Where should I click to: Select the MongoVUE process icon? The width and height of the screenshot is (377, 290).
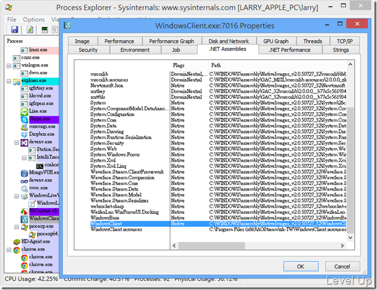click(25, 173)
